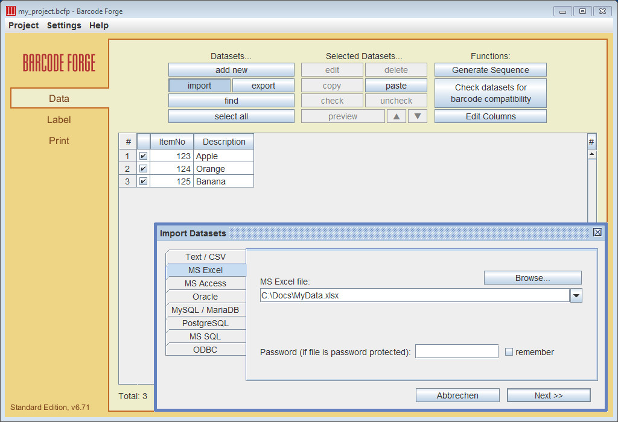Viewport: 618px width, 422px height.
Task: Close the Import Datasets dialog
Action: tap(597, 233)
